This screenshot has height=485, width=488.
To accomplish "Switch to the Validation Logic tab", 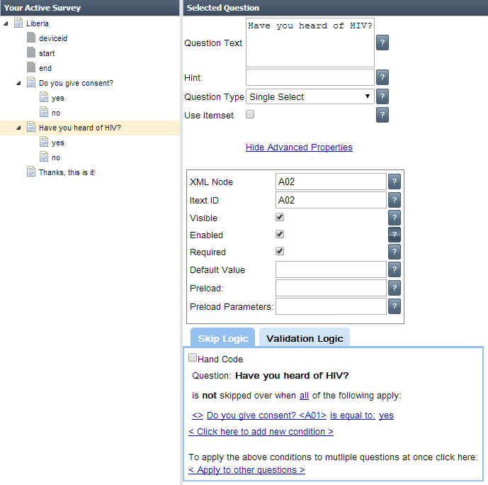I will pos(305,338).
